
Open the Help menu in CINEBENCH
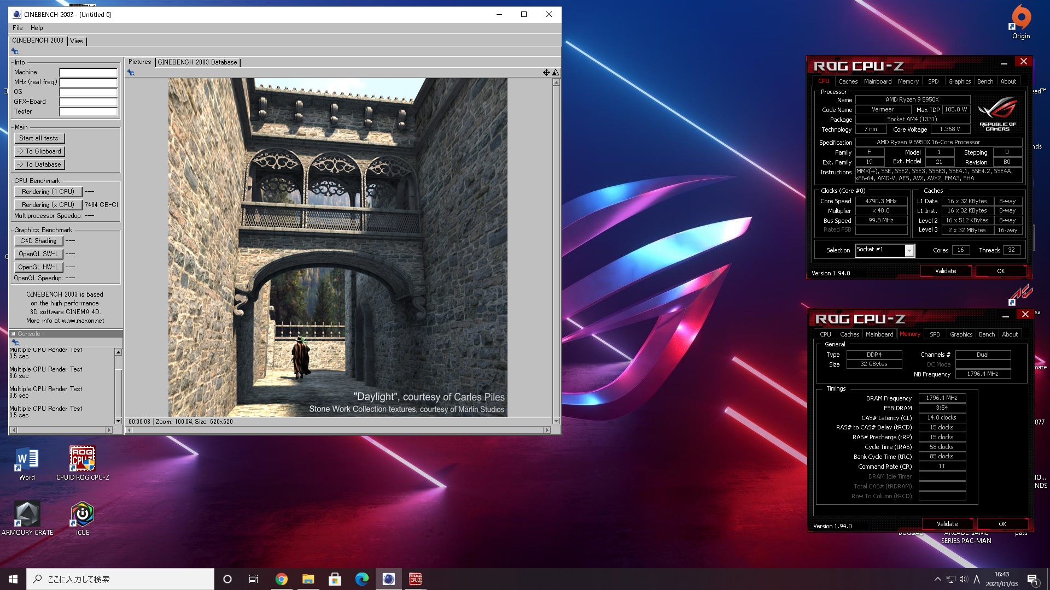[x=37, y=28]
